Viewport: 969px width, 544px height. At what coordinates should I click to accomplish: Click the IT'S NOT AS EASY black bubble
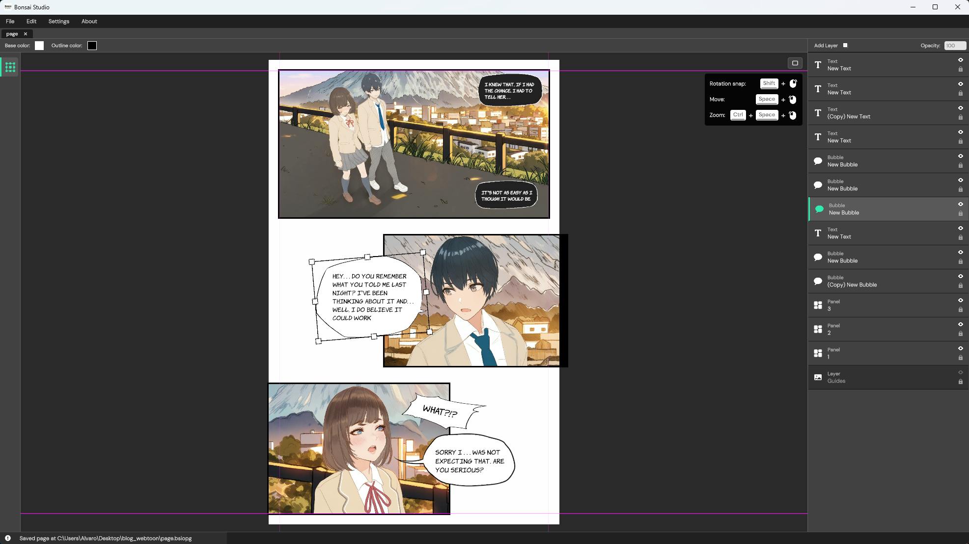pos(506,196)
